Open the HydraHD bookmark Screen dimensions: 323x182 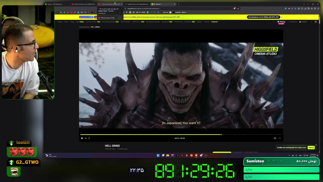(180, 12)
